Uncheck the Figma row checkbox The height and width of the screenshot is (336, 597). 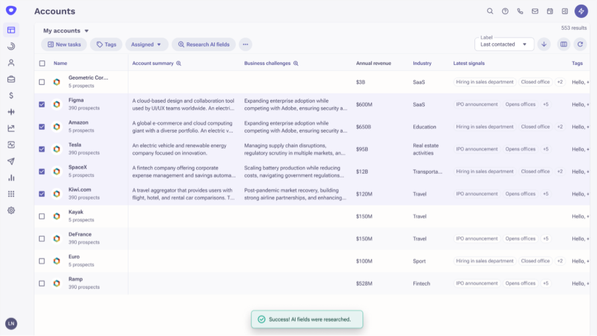click(42, 105)
